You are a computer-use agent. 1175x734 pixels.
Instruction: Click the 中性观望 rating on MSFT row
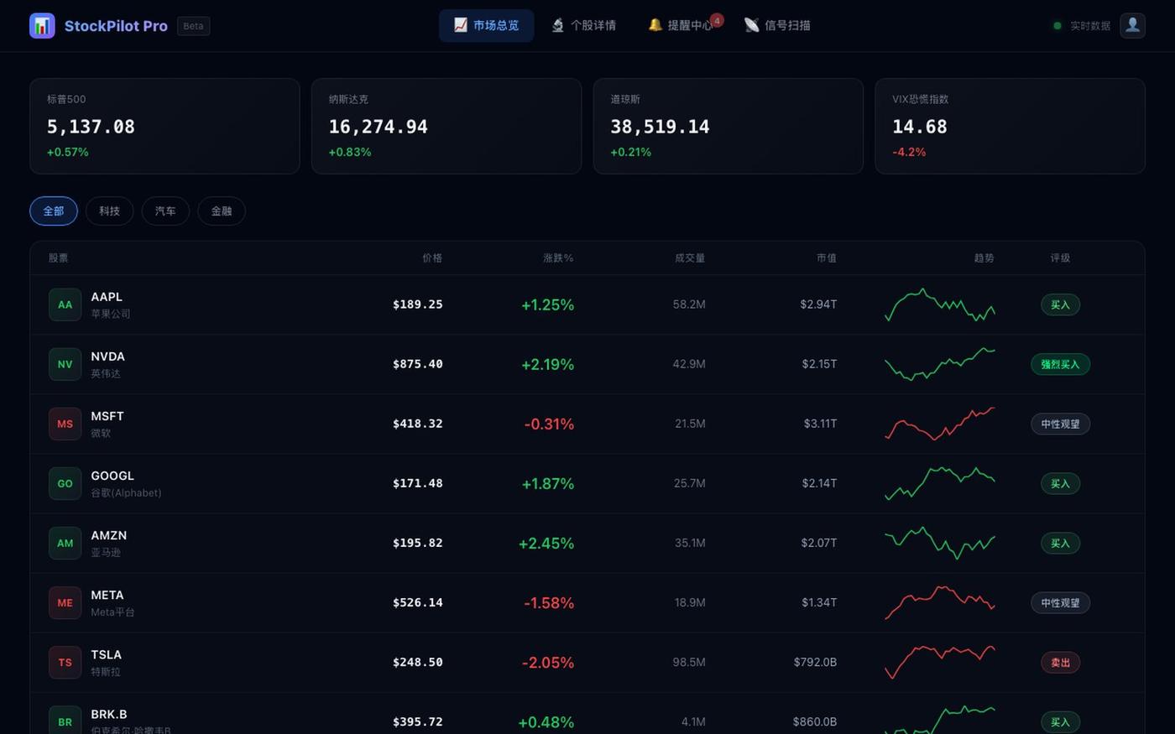point(1060,424)
